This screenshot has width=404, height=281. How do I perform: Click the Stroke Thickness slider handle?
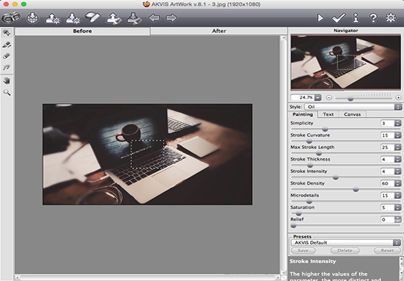pos(310,165)
